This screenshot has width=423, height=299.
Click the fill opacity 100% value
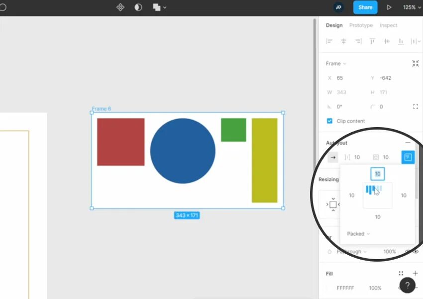coord(375,288)
